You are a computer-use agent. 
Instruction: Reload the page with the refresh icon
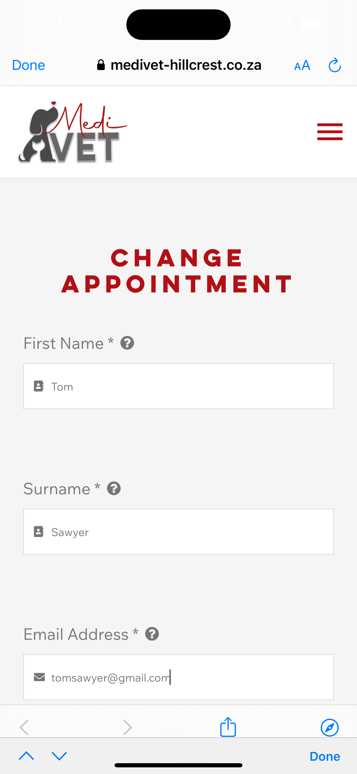335,65
